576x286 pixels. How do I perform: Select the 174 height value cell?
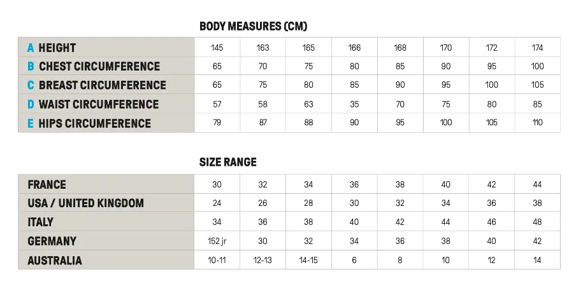coord(537,48)
